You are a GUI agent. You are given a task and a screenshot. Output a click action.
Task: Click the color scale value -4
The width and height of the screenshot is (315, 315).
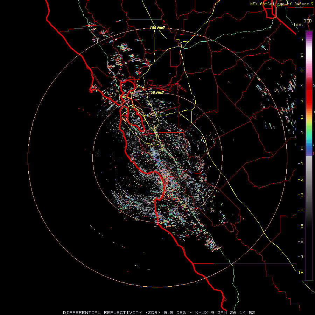(301, 210)
